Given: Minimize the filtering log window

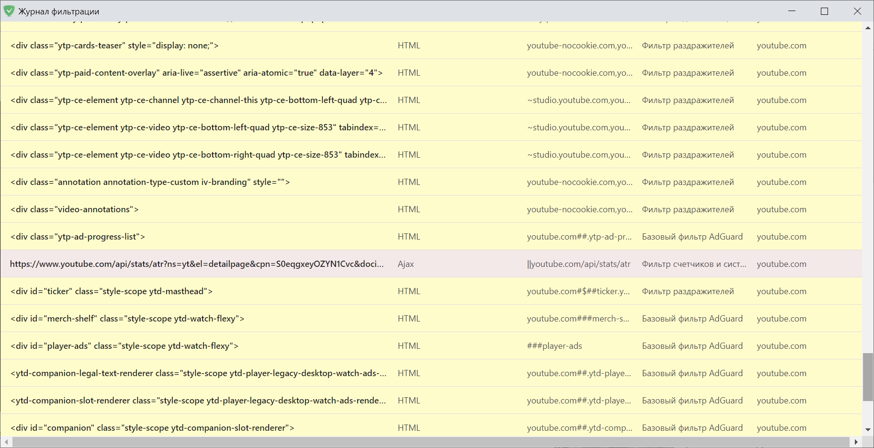Looking at the screenshot, I should [x=792, y=11].
